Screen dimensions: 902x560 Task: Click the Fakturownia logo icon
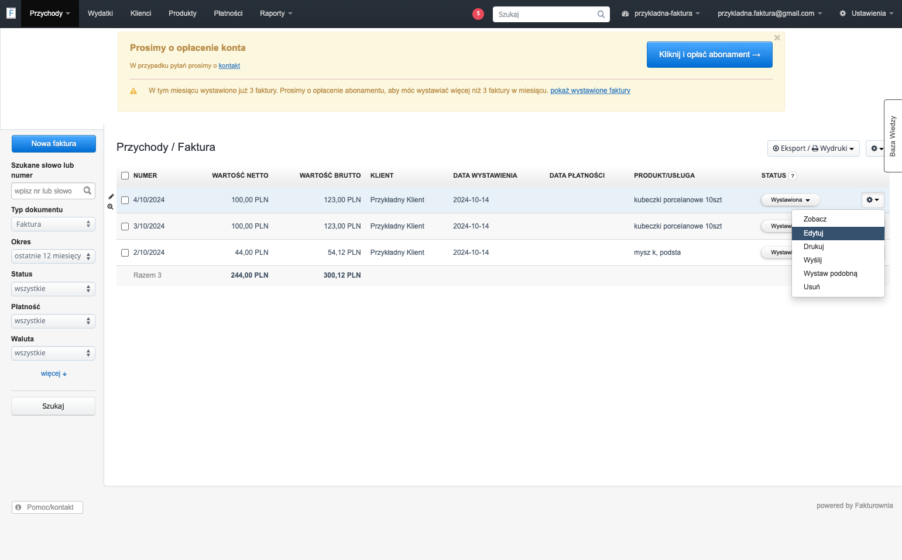11,13
